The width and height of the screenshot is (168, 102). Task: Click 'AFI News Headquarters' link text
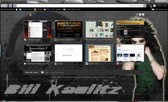click(x=66, y=40)
